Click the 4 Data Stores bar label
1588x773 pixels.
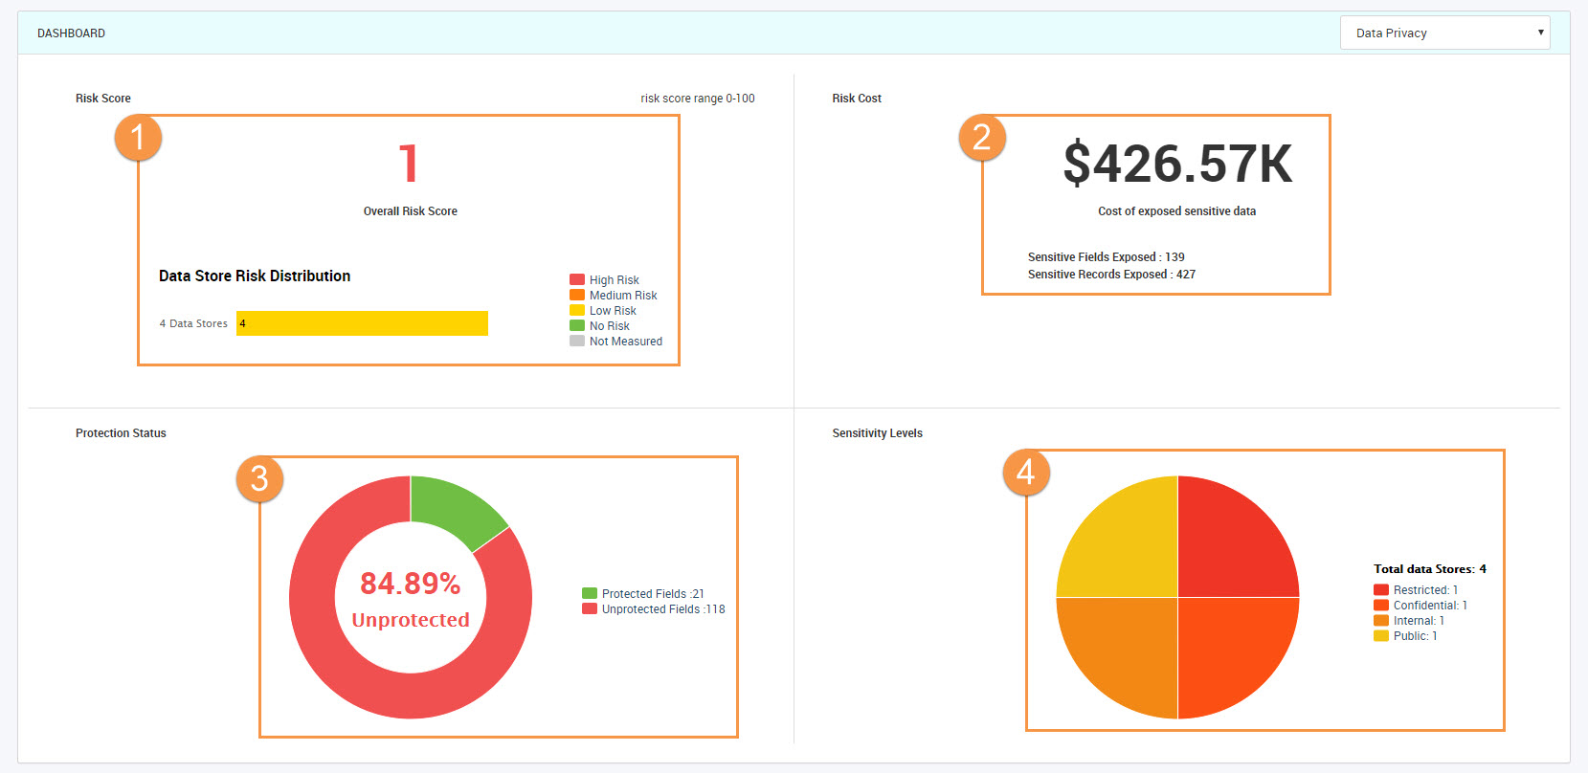(x=193, y=324)
